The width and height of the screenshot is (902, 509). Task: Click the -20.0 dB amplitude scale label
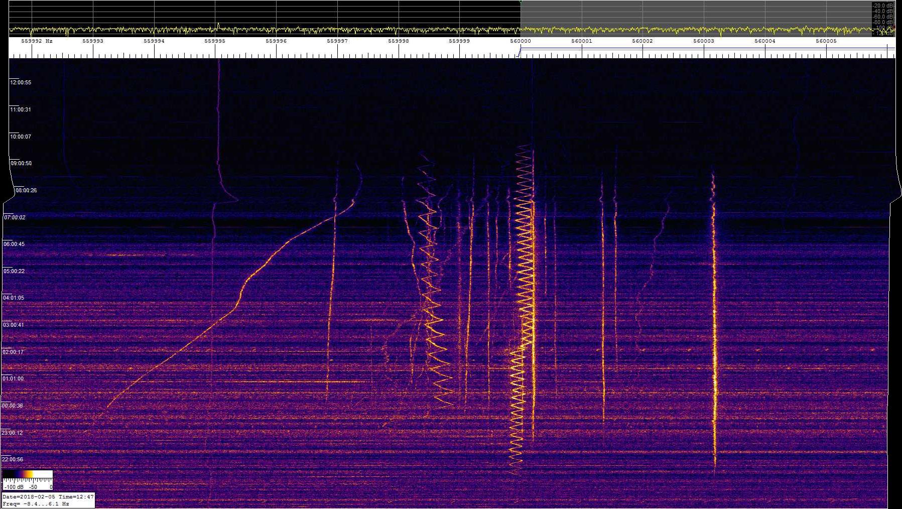tap(883, 6)
